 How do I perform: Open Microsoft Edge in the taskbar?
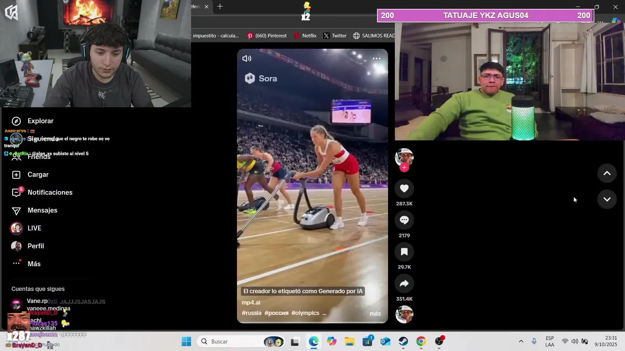(313, 342)
